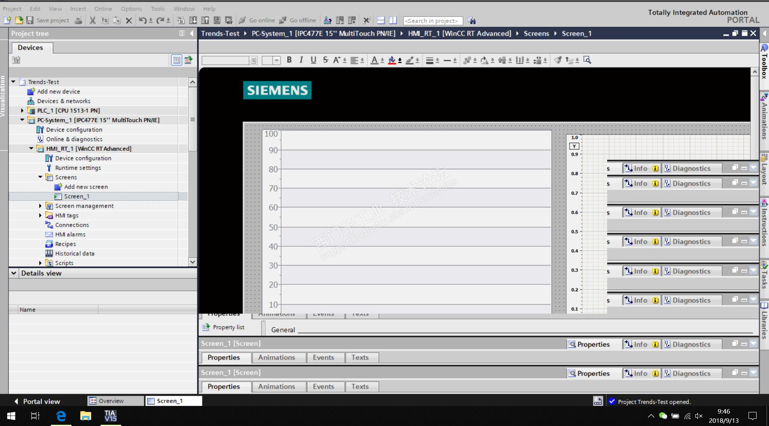Open the Accessible devices icon
Screen dimensions: 769x426
(328, 20)
